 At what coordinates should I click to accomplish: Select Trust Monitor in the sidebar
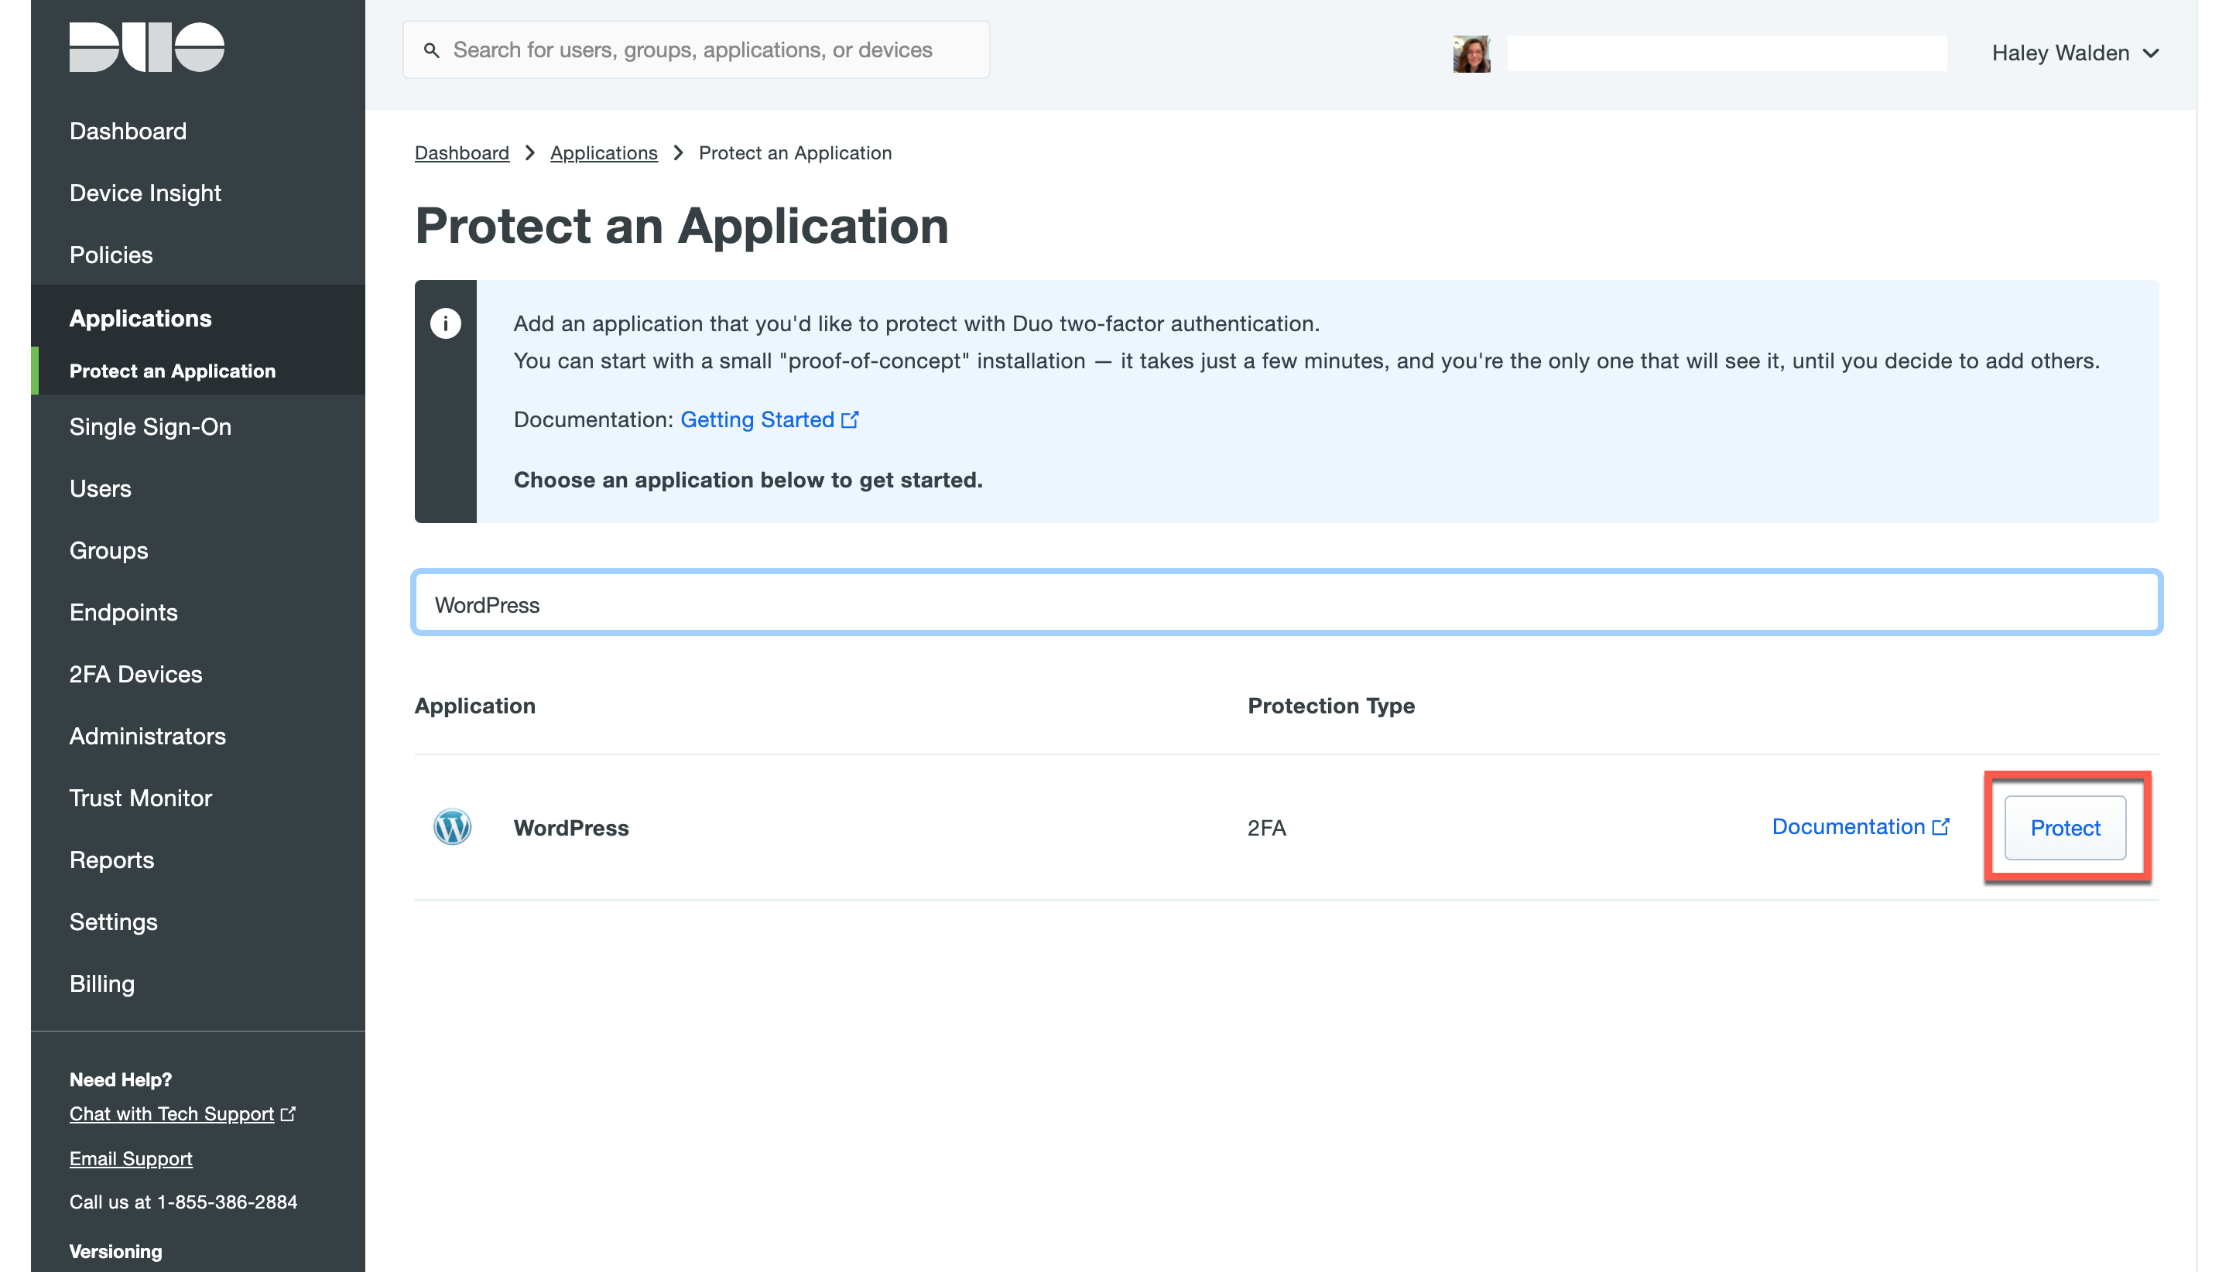pyautogui.click(x=141, y=798)
